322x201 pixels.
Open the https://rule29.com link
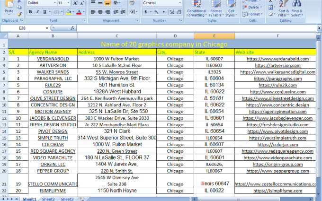[x=277, y=85]
